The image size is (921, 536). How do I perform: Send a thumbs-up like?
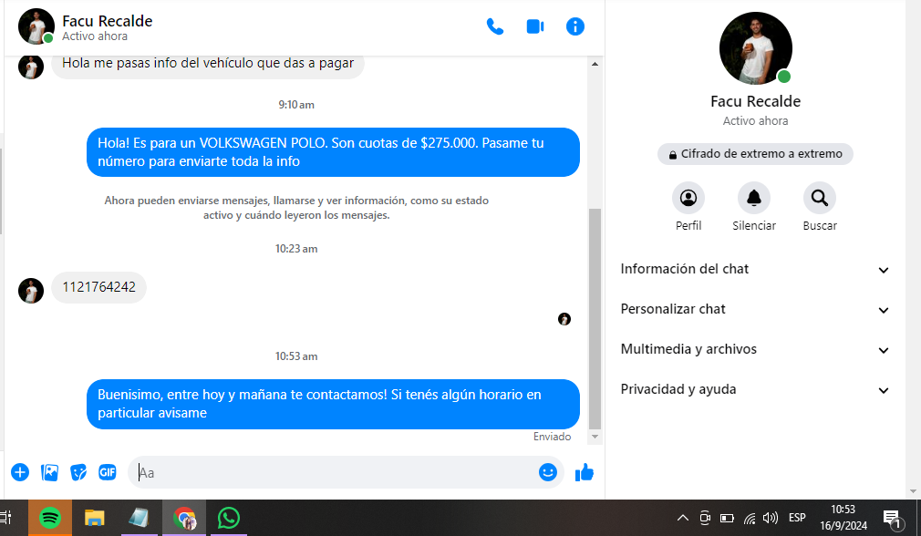[585, 472]
